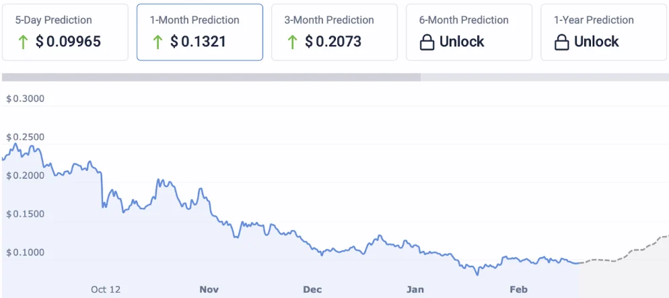Image resolution: width=669 pixels, height=298 pixels.
Task: Click the Nov label on the time axis
Action: [209, 289]
